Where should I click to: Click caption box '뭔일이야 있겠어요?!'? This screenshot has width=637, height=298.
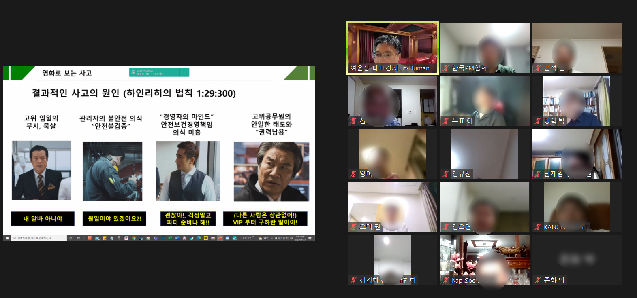[114, 219]
